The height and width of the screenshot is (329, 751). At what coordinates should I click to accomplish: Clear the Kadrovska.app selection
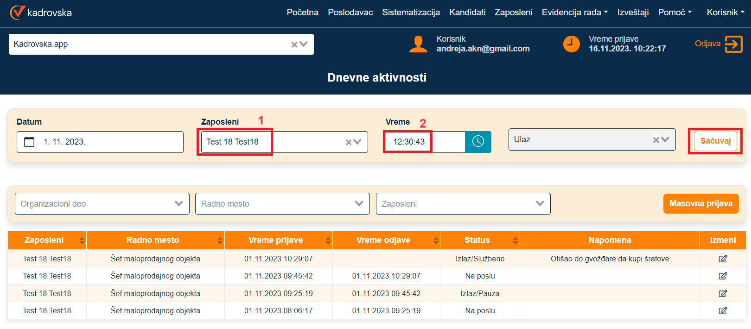point(294,44)
